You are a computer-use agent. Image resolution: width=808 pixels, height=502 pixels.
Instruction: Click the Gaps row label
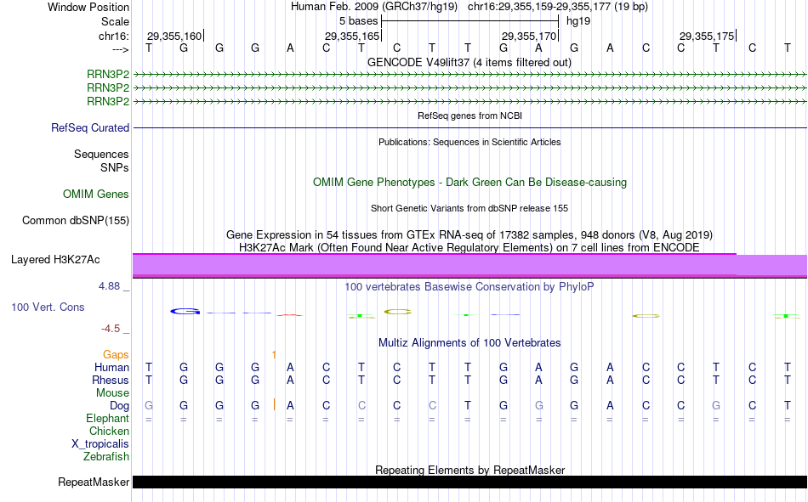pos(116,354)
